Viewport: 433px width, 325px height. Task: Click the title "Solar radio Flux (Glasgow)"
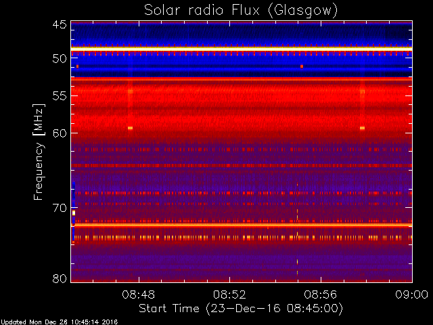click(241, 11)
